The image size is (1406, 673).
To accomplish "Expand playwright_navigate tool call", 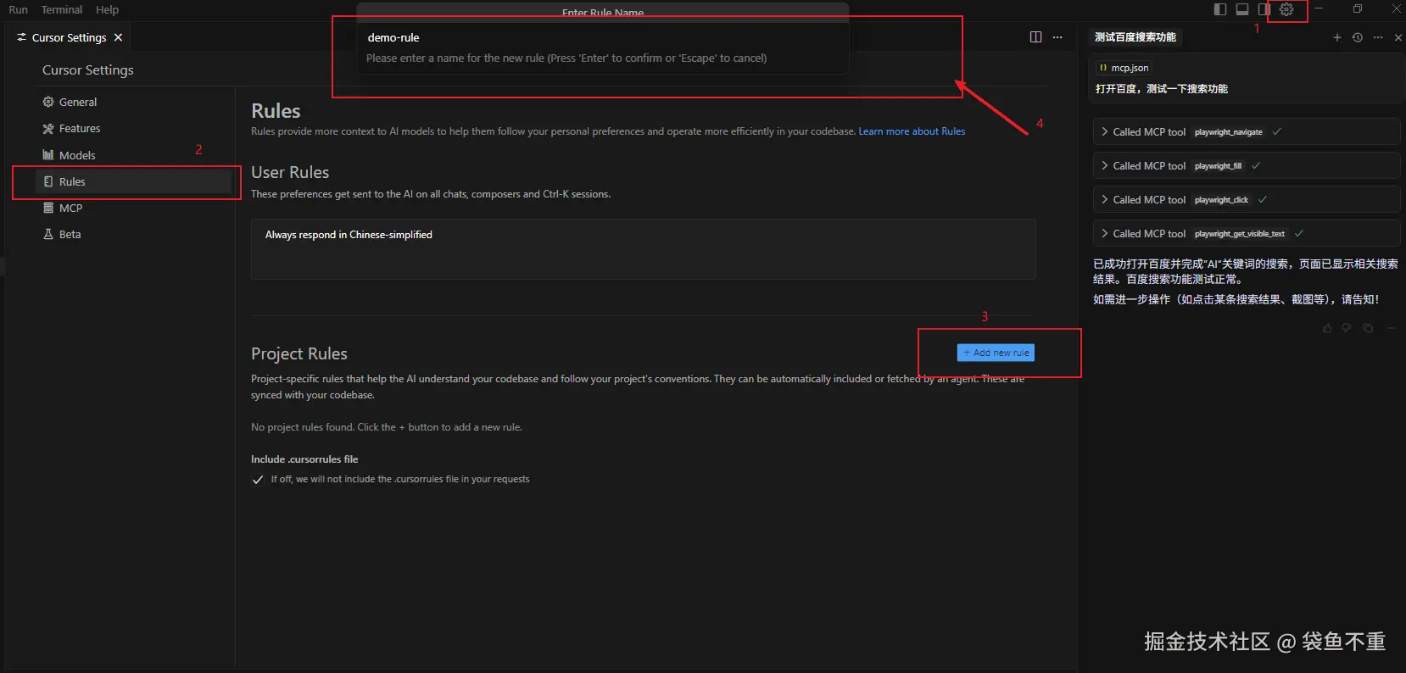I will pyautogui.click(x=1246, y=131).
